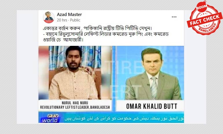Open the left photo of Nurul Haq Nuru
This screenshot has width=223, height=134.
(x=75, y=73)
